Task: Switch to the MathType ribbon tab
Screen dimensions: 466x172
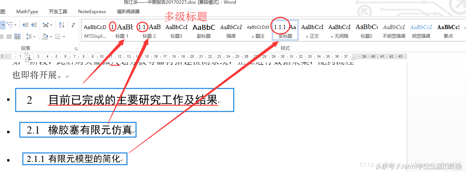Action: point(27,12)
